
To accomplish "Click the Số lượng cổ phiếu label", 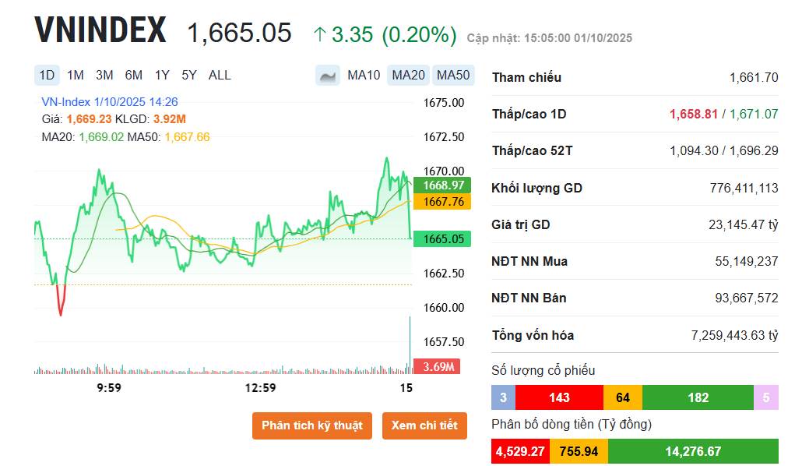I will (543, 370).
